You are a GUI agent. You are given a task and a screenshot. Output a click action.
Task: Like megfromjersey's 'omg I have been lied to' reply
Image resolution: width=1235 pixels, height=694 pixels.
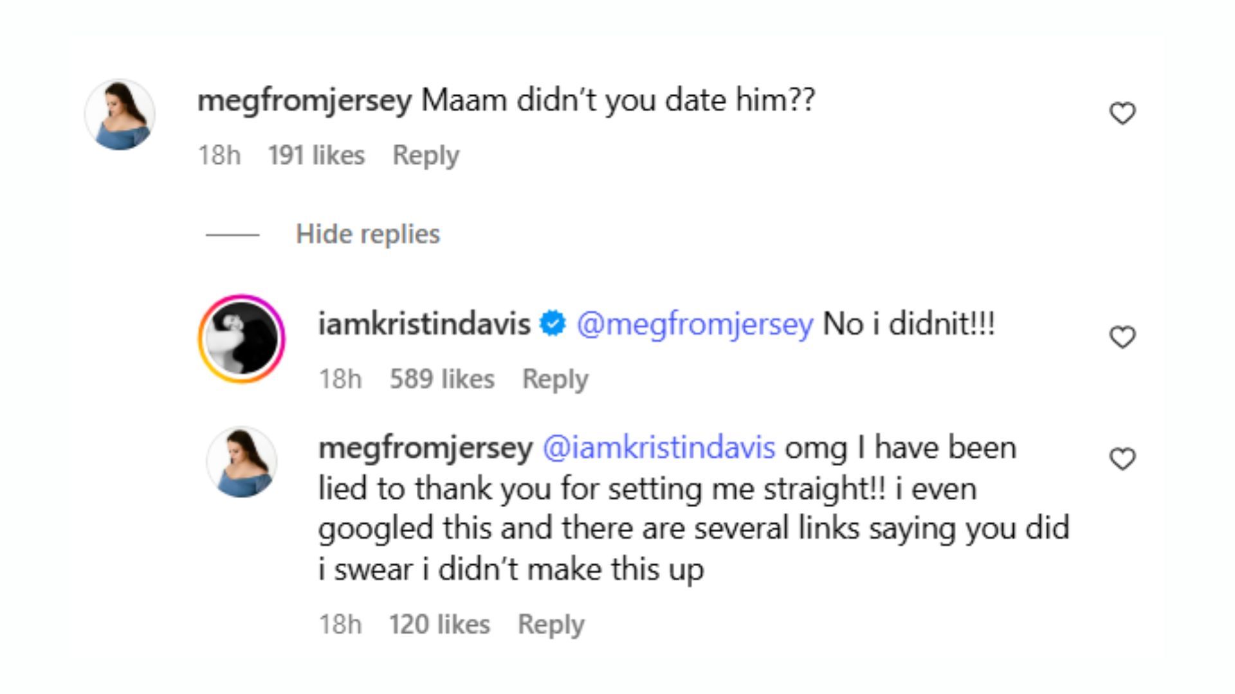(x=1122, y=459)
